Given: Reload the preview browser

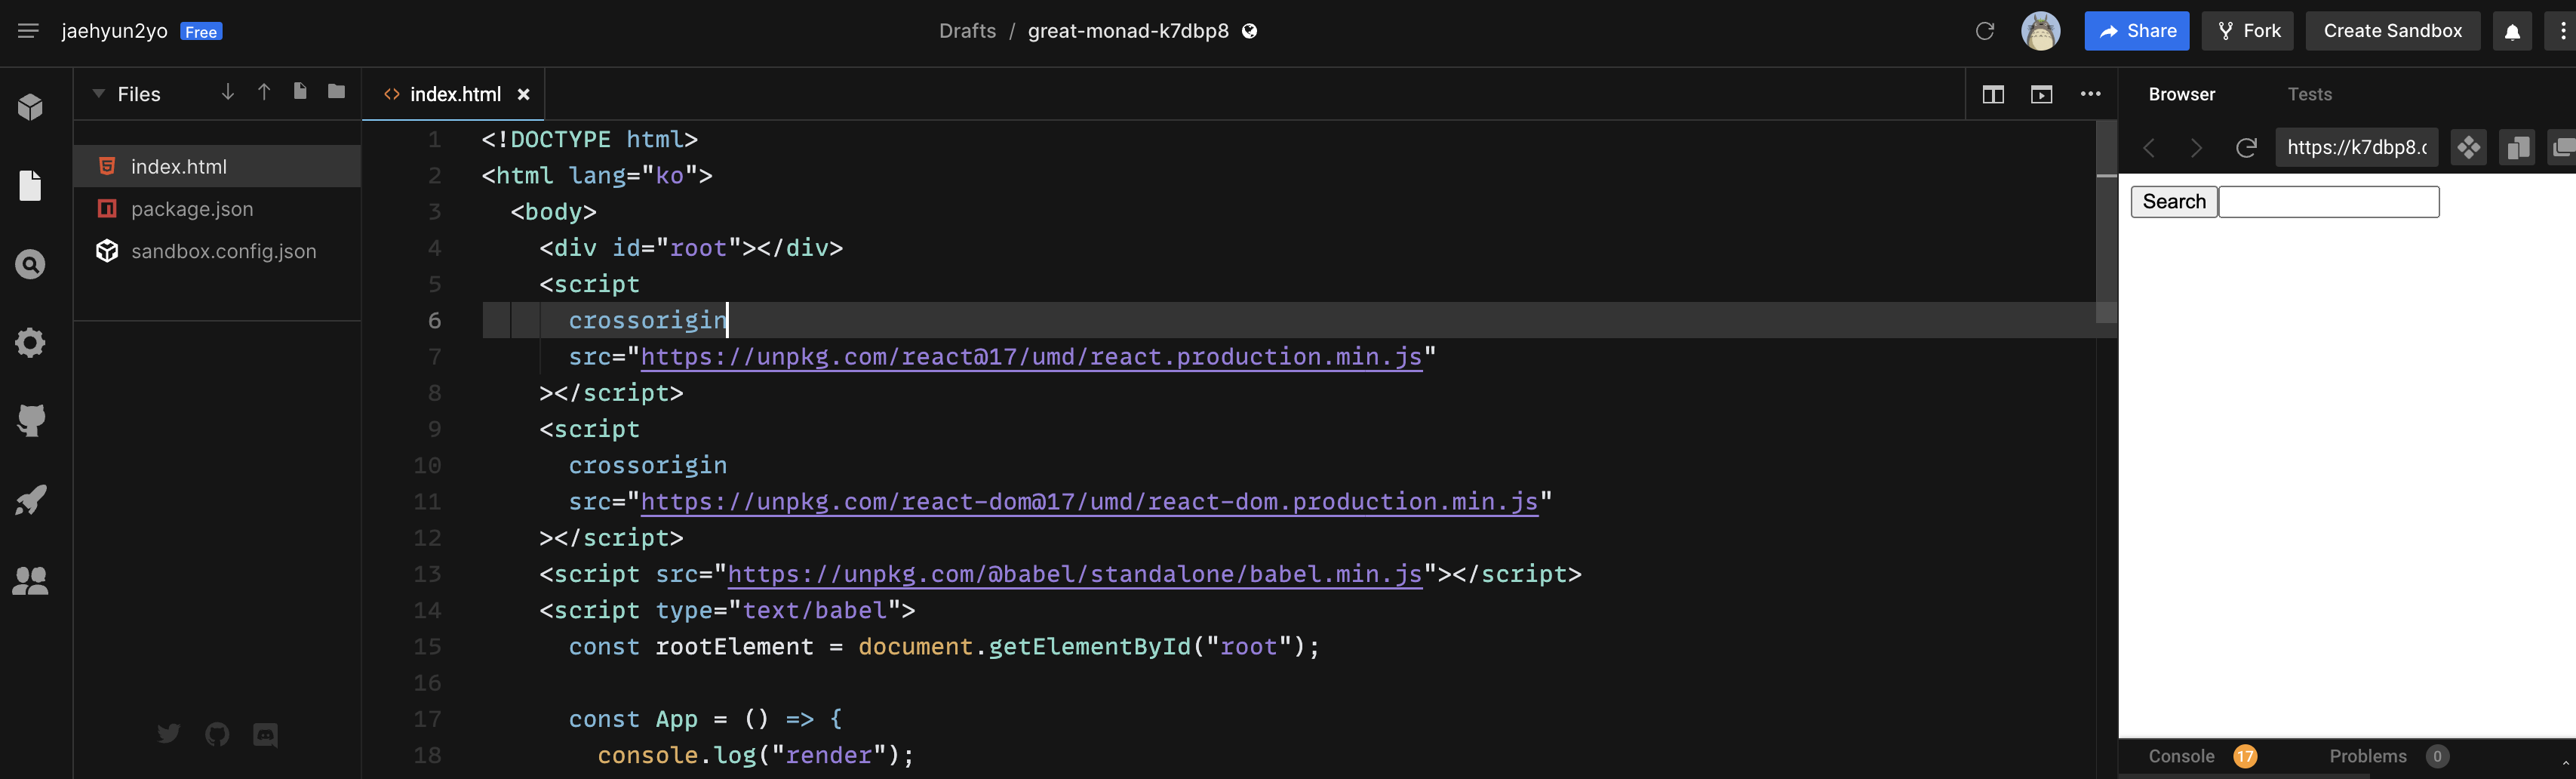Looking at the screenshot, I should 2246,148.
